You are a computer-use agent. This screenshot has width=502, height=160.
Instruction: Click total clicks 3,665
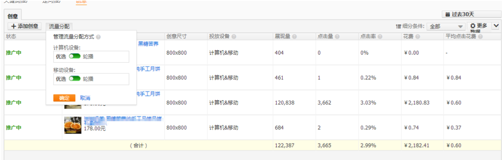click(324, 146)
